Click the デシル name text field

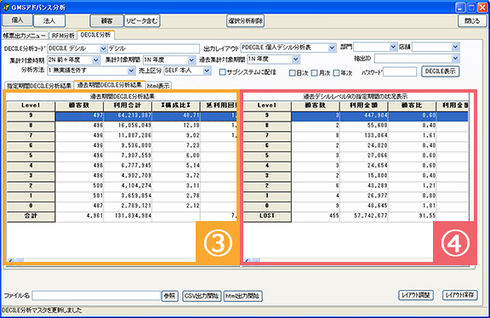pyautogui.click(x=153, y=48)
